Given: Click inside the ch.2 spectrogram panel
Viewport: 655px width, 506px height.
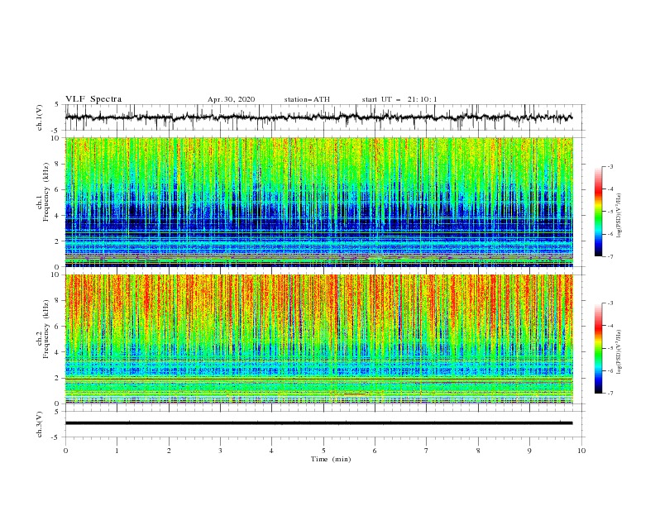Looking at the screenshot, I should pos(319,339).
